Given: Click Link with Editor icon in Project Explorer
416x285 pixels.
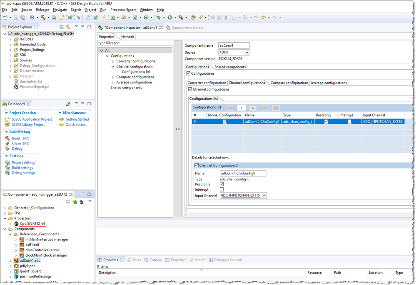Looking at the screenshot, I should click(68, 27).
